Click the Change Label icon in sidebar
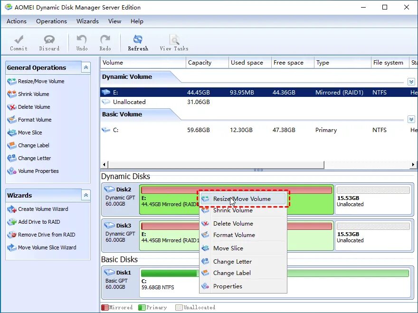The width and height of the screenshot is (418, 313). [12, 145]
